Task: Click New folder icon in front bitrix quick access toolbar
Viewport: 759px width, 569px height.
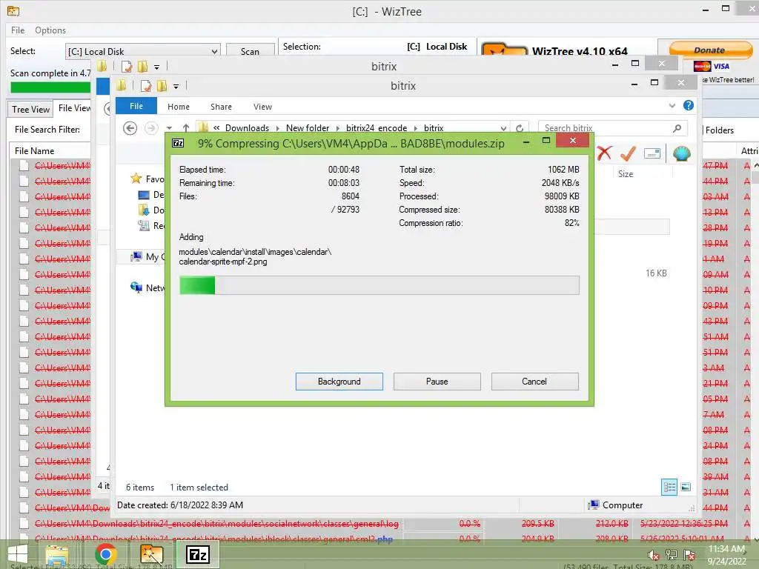Action: [162, 86]
